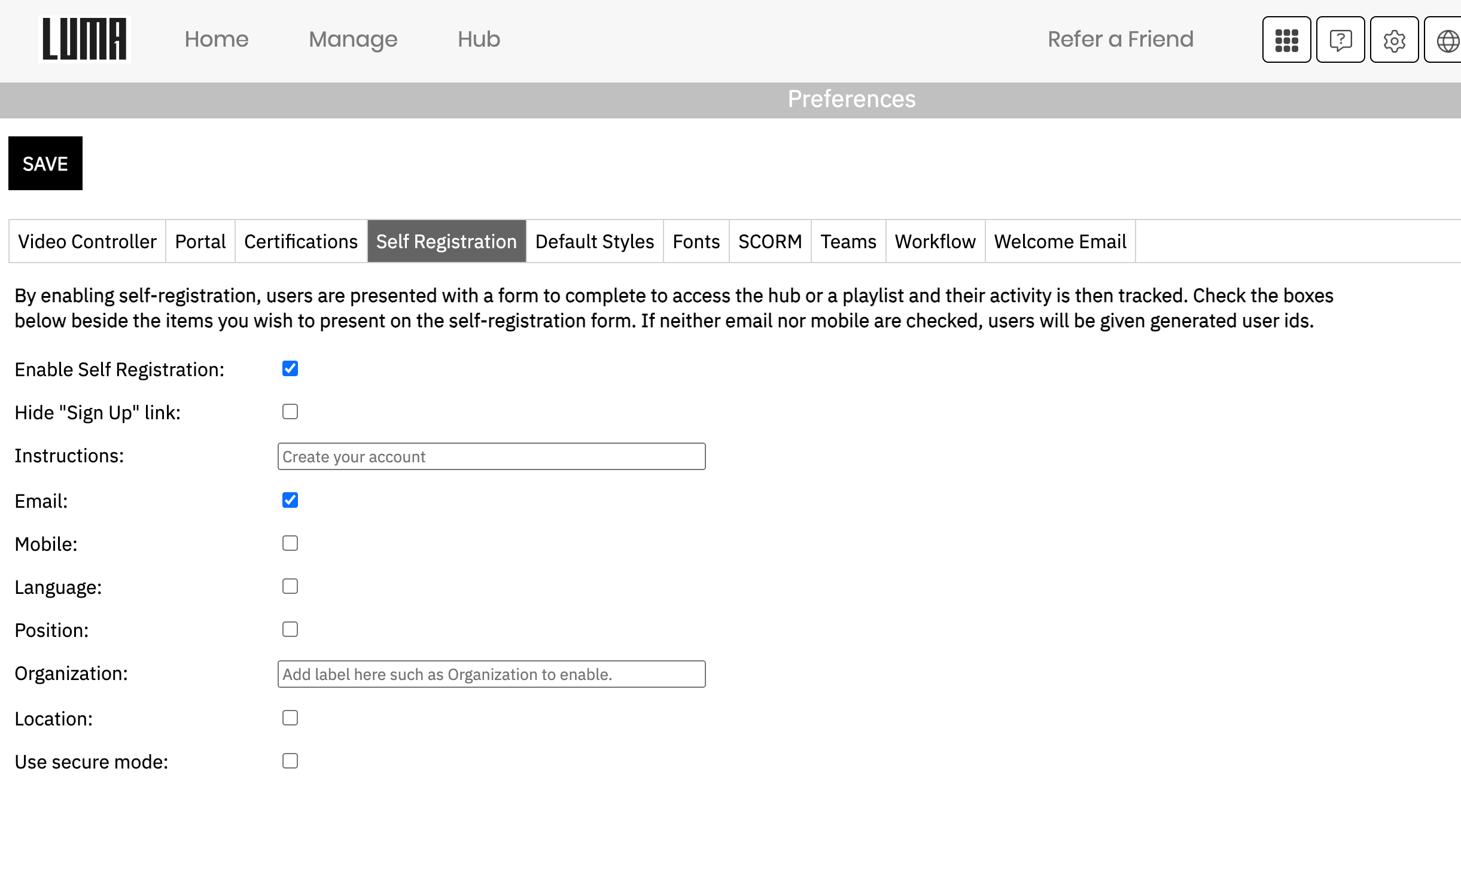Viewport: 1461px width, 872px height.
Task: Open the Welcome Email tab
Action: coord(1060,242)
